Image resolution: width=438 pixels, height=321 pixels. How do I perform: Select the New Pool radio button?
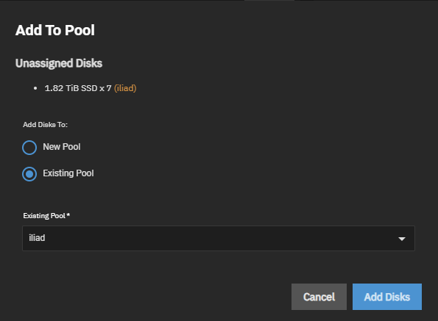29,148
